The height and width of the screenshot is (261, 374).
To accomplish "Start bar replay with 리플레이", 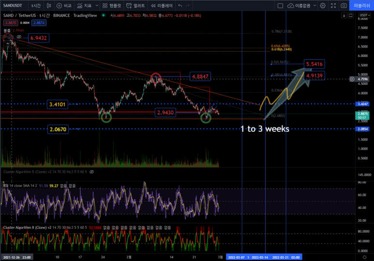I will pos(162,5).
